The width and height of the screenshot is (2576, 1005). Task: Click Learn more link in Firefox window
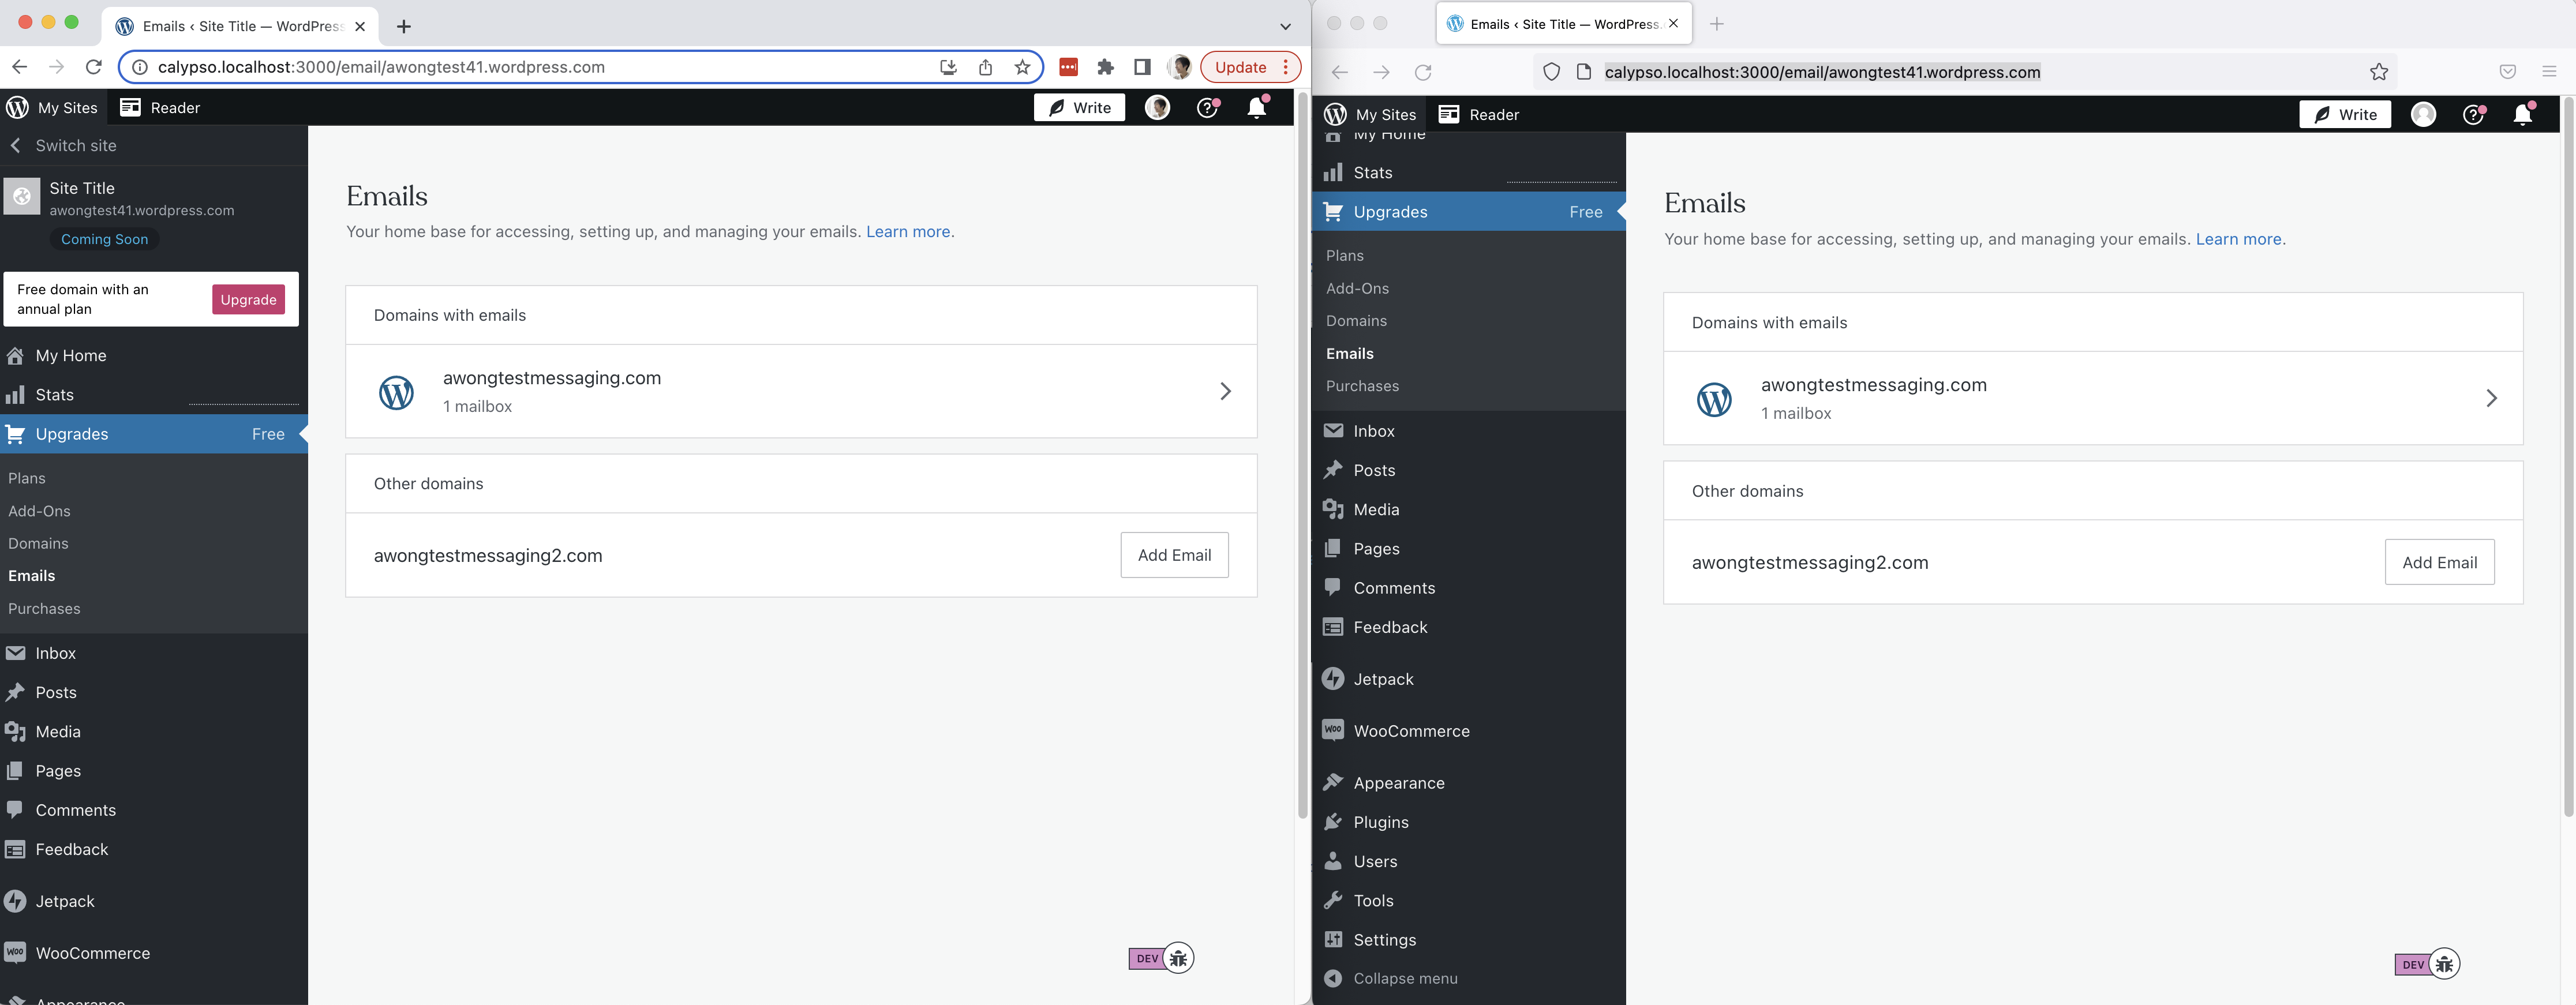pos(2238,239)
